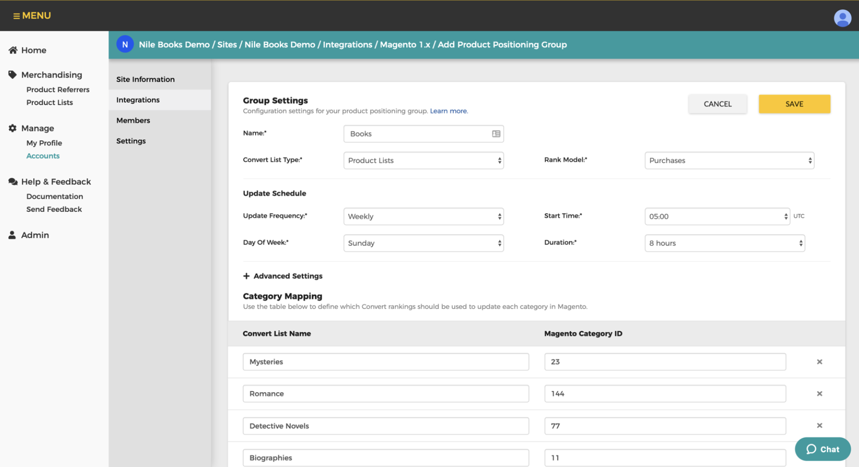The height and width of the screenshot is (467, 859).
Task: Remove the Detective Novels mapping row
Action: (820, 426)
